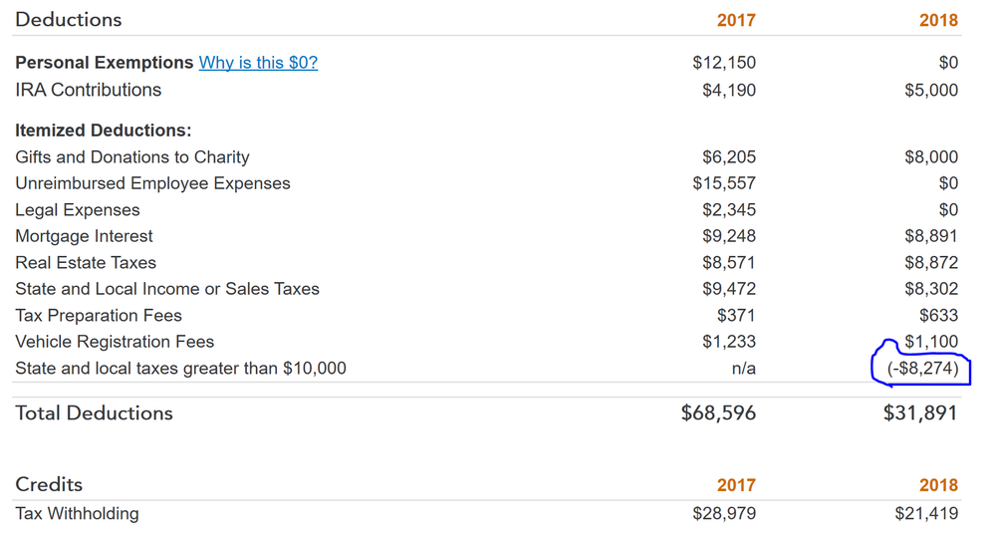Select the 2017 column header under Deductions

[736, 21]
